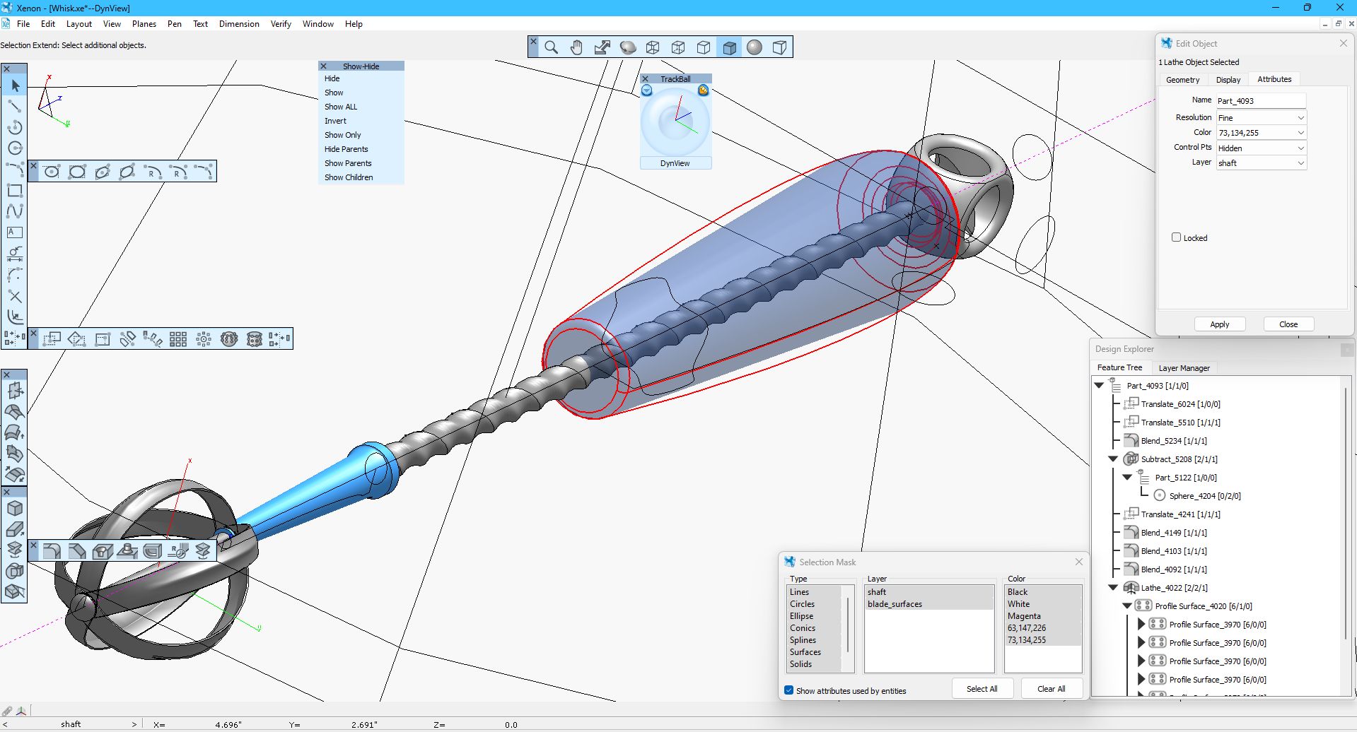Select the arrow selection tool
The image size is (1357, 732).
point(16,85)
